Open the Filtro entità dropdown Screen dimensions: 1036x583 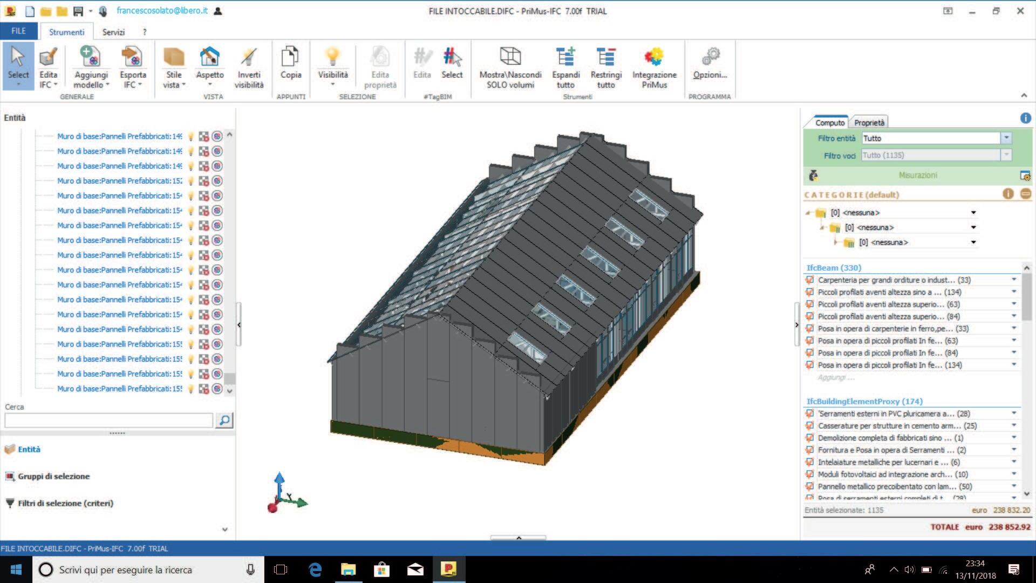pos(1006,138)
